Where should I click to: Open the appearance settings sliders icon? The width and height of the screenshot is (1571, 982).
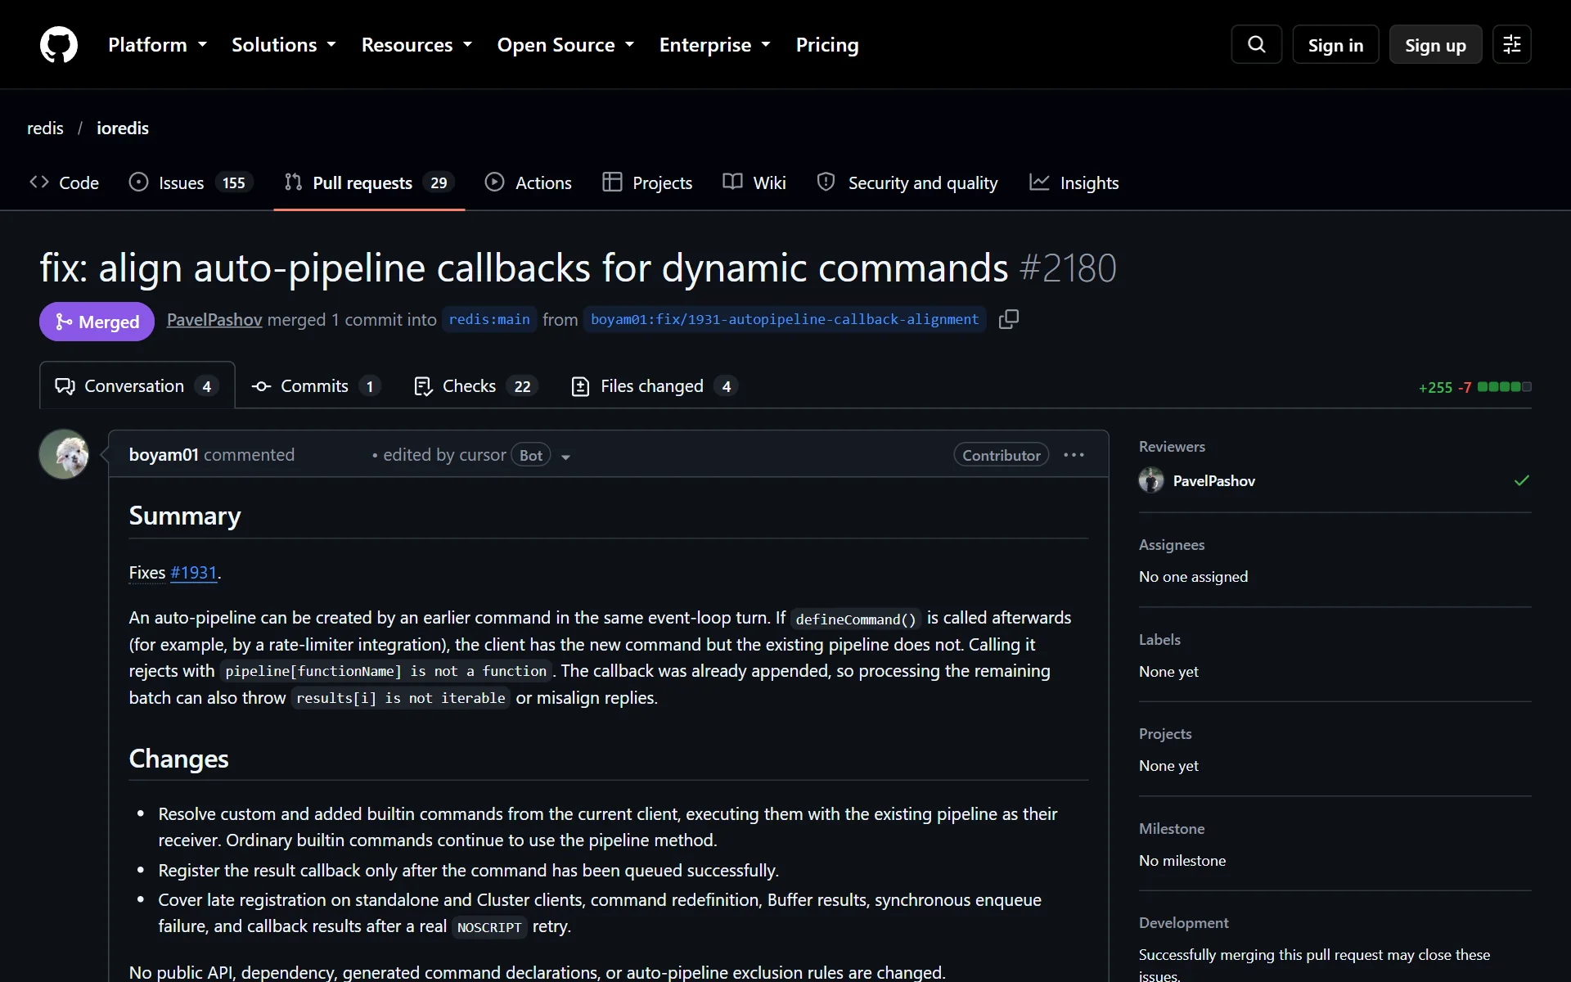[1511, 44]
